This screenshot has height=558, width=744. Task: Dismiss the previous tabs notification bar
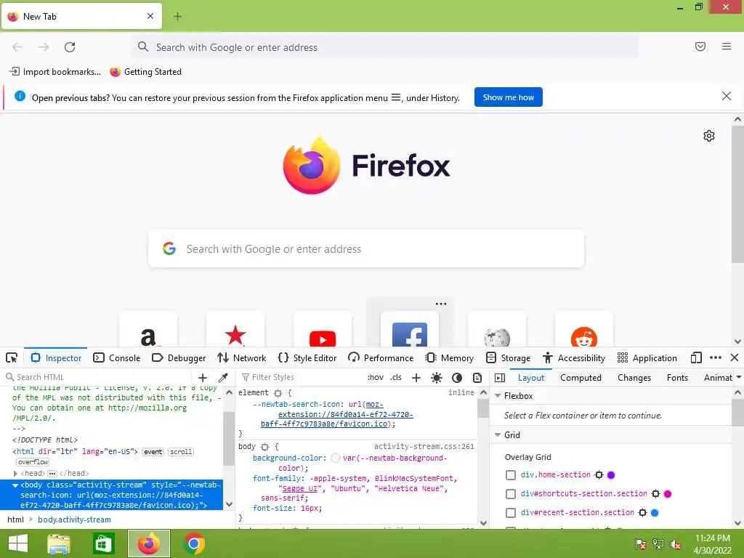pyautogui.click(x=726, y=97)
